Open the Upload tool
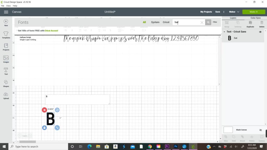The image size is (267, 150). tap(6, 96)
